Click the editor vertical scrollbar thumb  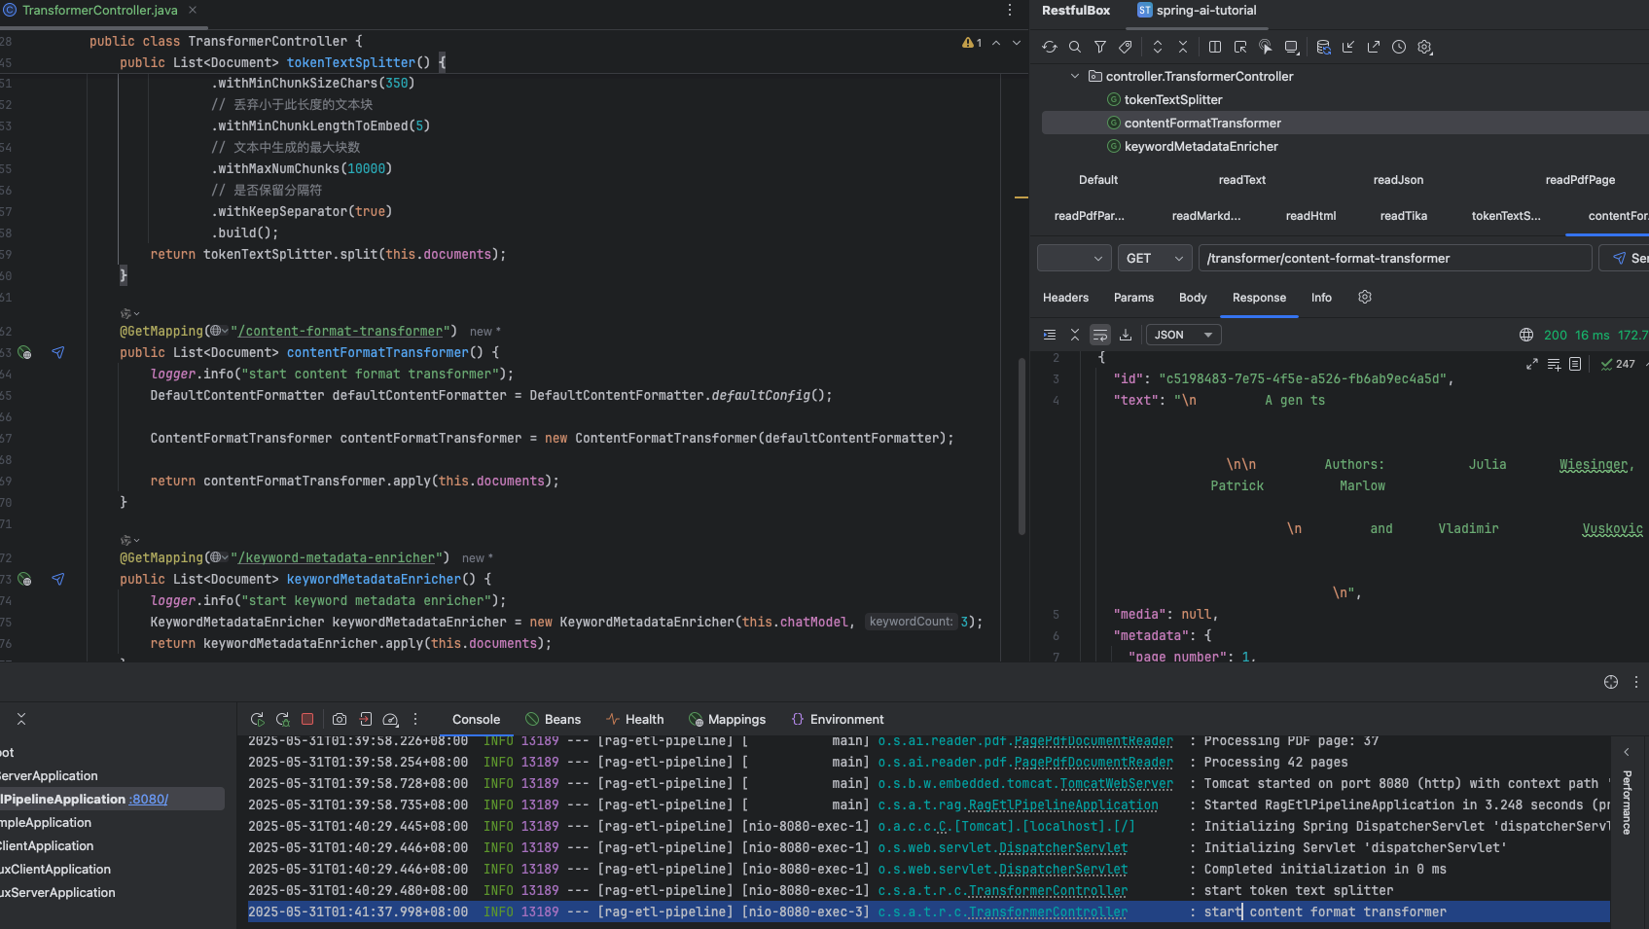pyautogui.click(x=1022, y=446)
